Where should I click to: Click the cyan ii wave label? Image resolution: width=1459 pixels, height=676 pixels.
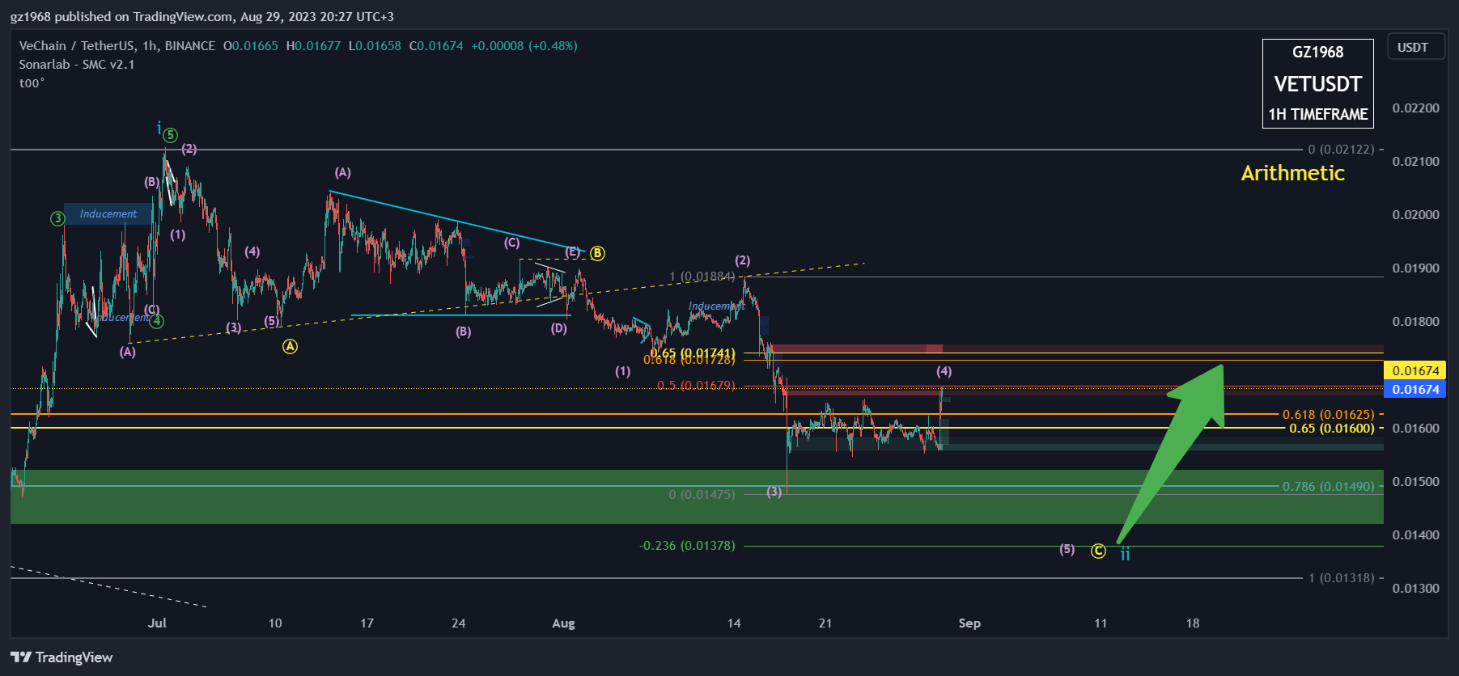pos(1125,554)
